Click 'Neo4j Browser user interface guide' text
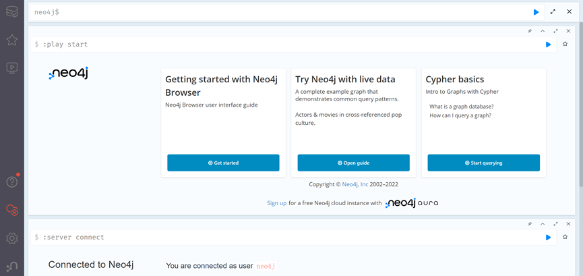The width and height of the screenshot is (583, 276). pyautogui.click(x=212, y=105)
